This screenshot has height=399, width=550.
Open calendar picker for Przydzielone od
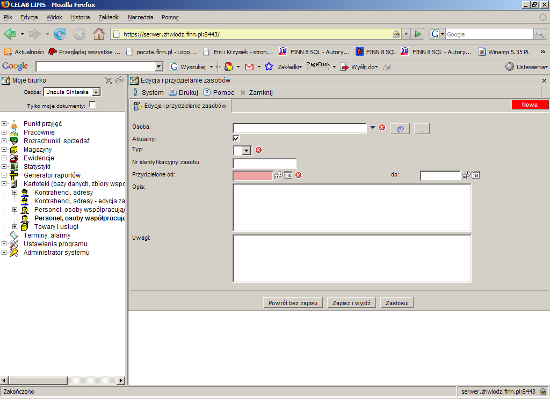point(288,175)
